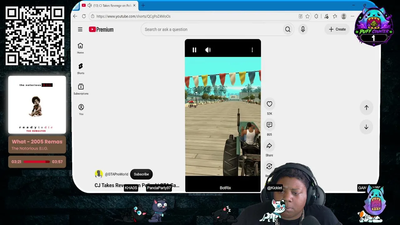The width and height of the screenshot is (400, 225).
Task: Open the 805 comments panel
Action: 269,125
